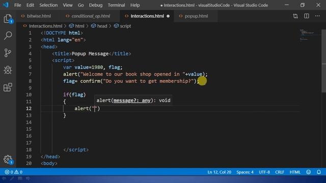Change indentation via Spaces: 4
Viewport: 326px width, 183px height.
(x=244, y=172)
